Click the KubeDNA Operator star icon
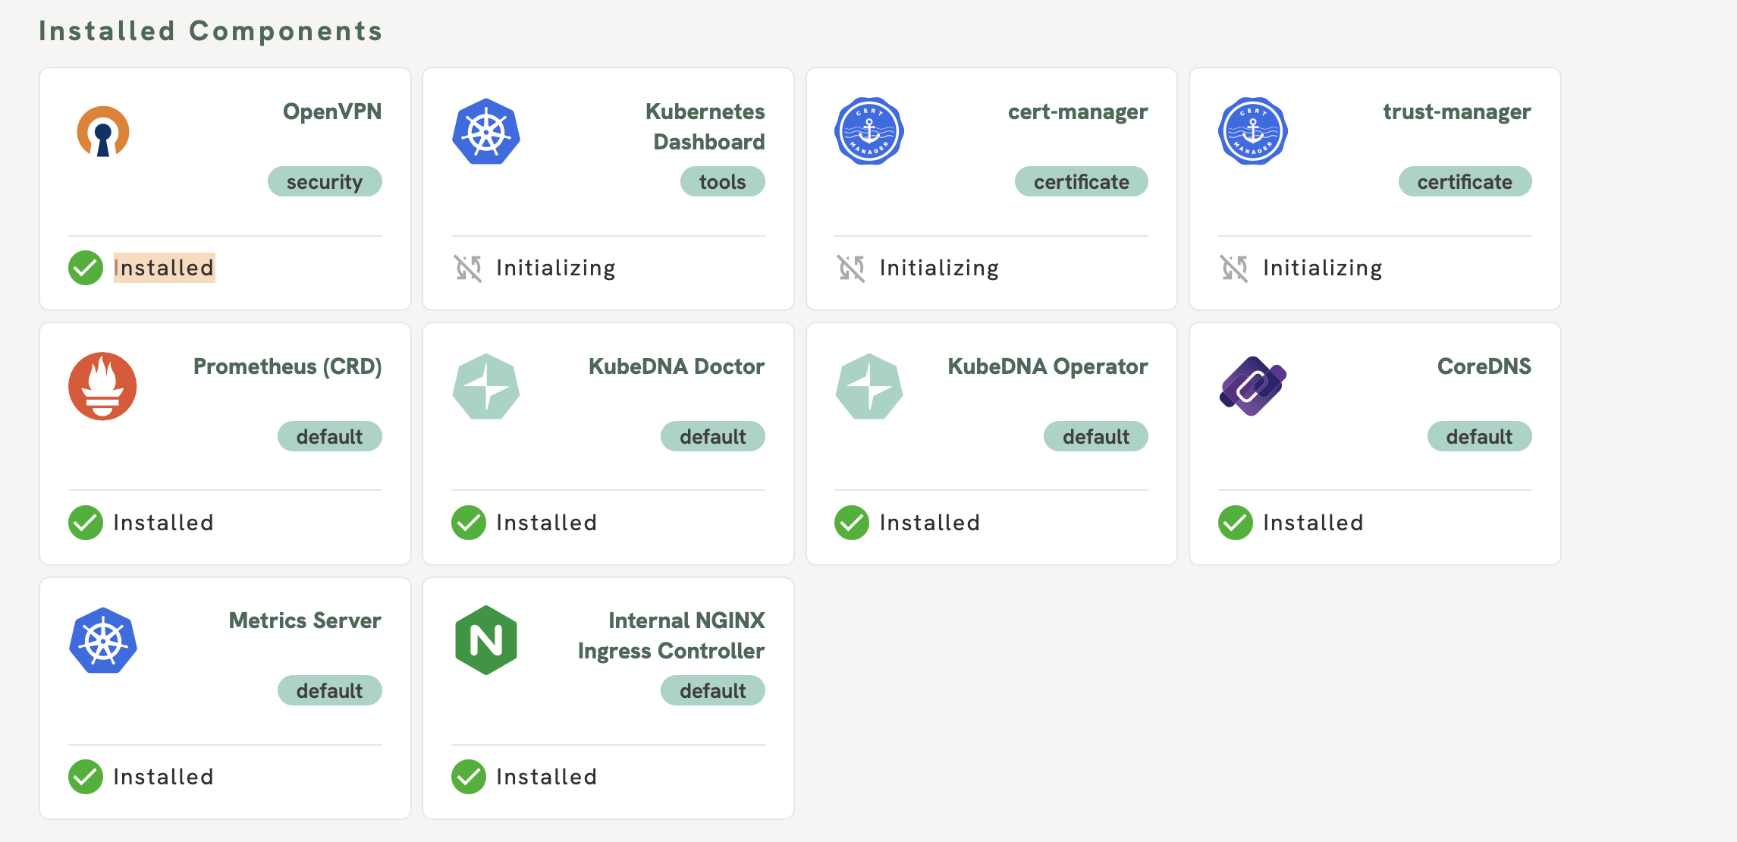The height and width of the screenshot is (842, 1737). tap(869, 386)
